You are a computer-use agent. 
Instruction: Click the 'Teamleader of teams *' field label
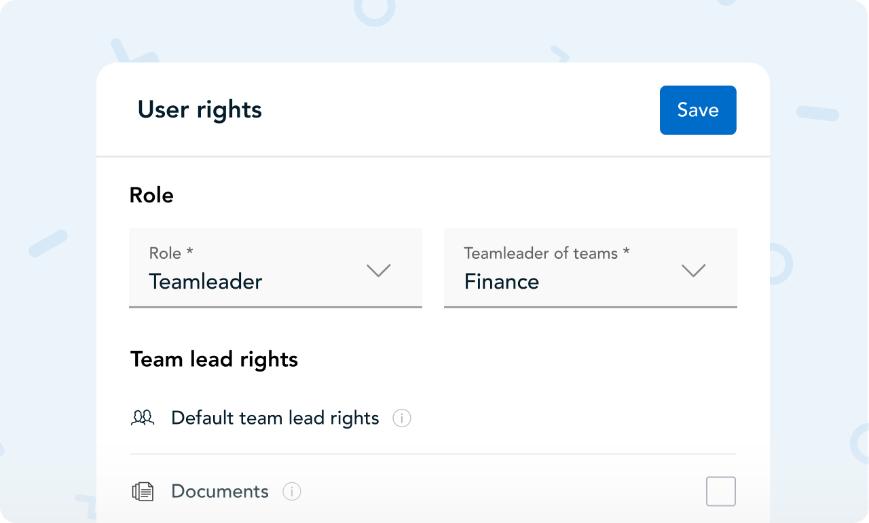coord(547,253)
